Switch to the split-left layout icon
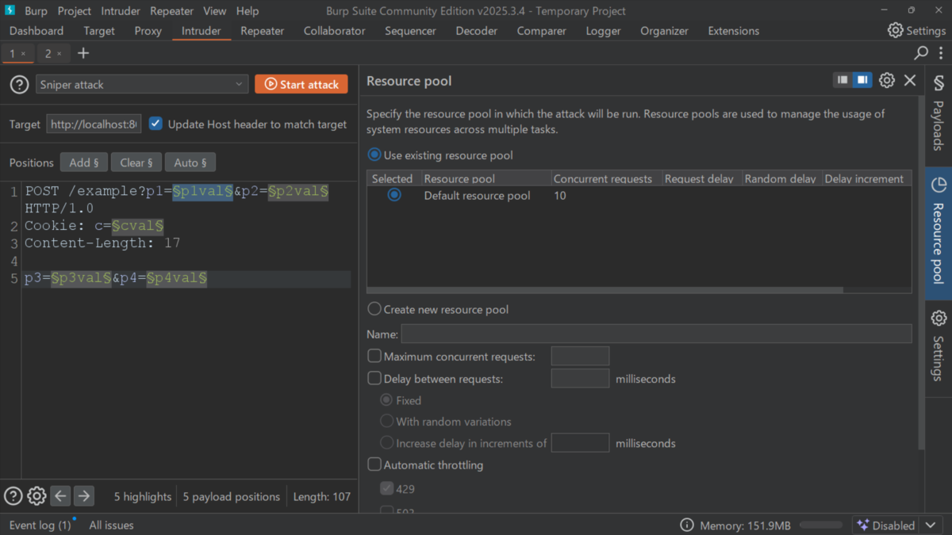This screenshot has height=535, width=952. [x=843, y=80]
